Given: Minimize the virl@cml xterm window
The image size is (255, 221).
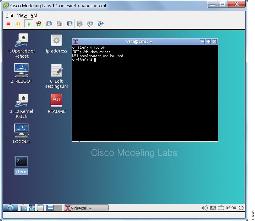Looking at the screenshot, I should 202,42.
